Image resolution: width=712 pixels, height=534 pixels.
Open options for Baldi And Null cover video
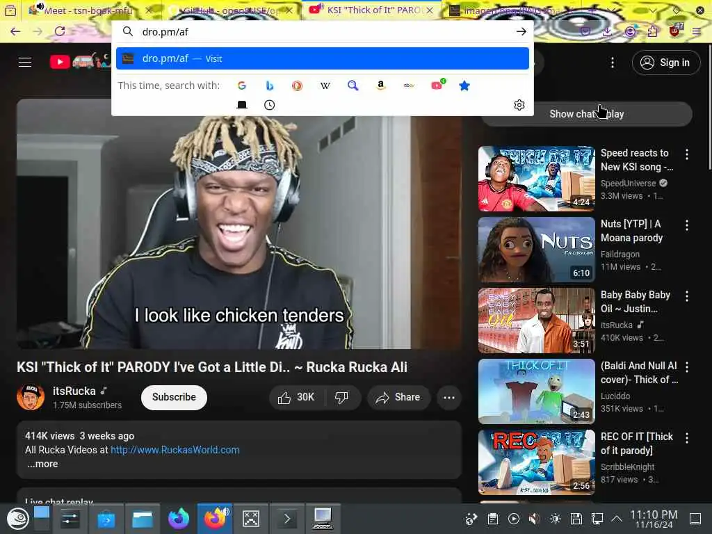(686, 367)
